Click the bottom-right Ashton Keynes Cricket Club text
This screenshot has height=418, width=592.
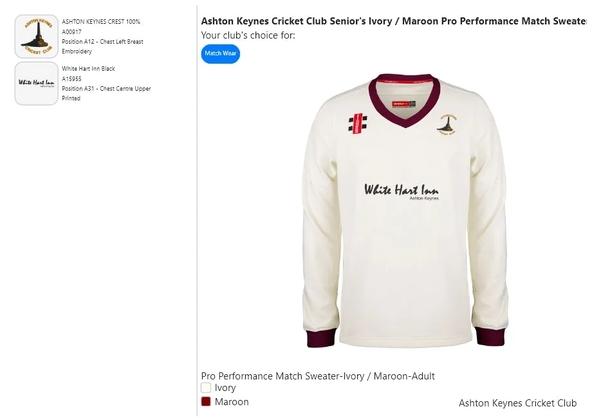517,403
